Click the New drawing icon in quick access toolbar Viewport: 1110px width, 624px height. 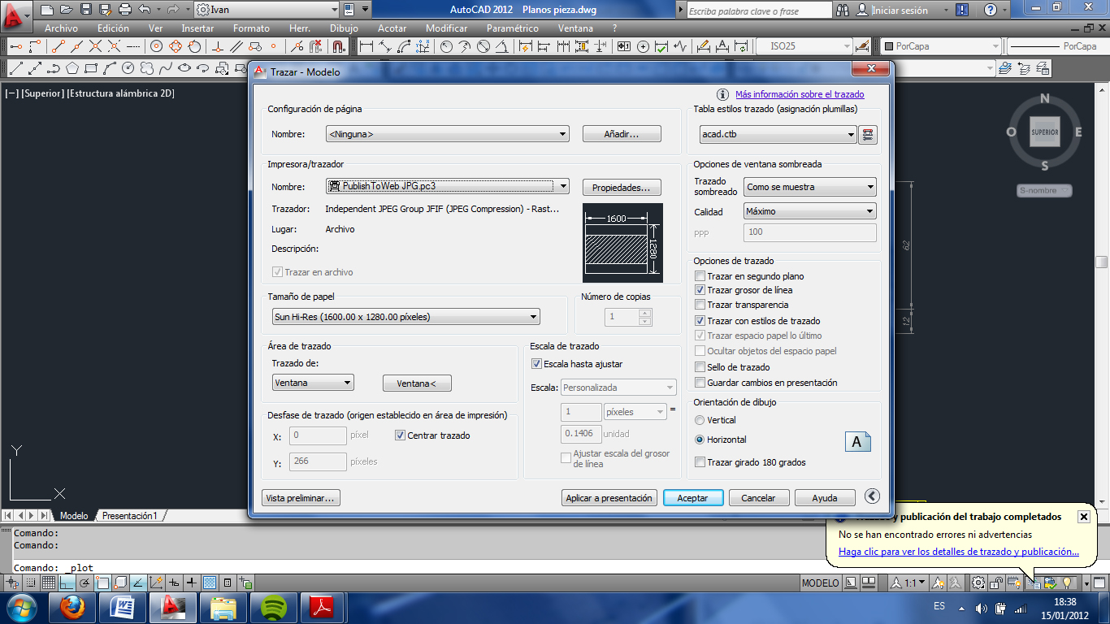pyautogui.click(x=47, y=10)
